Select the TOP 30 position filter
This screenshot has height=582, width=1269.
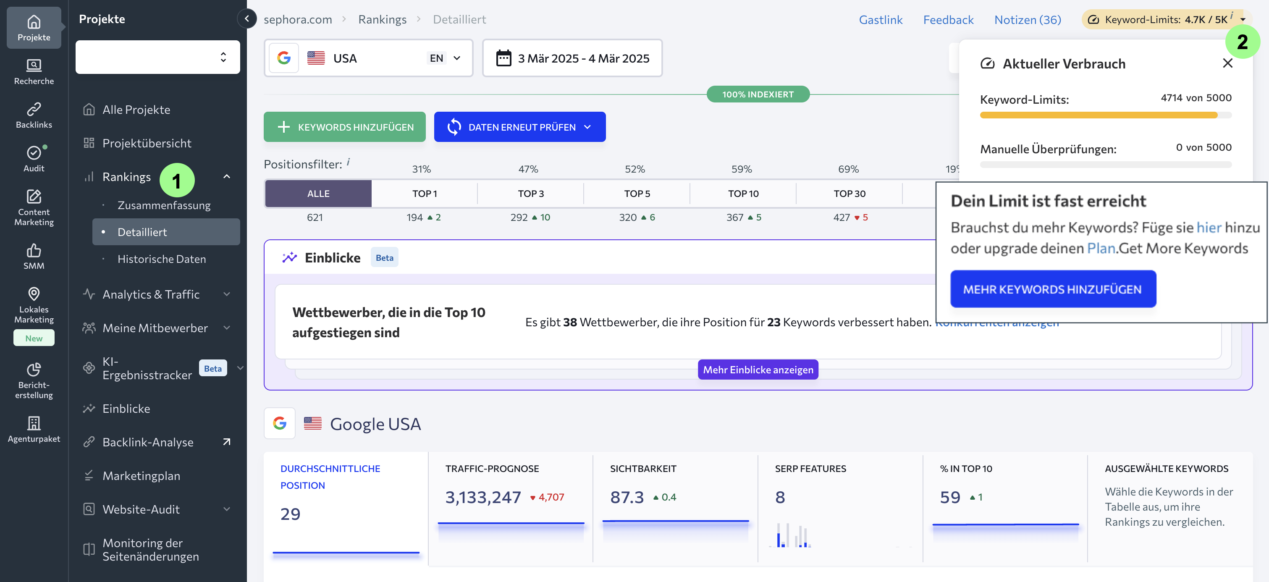click(x=849, y=193)
